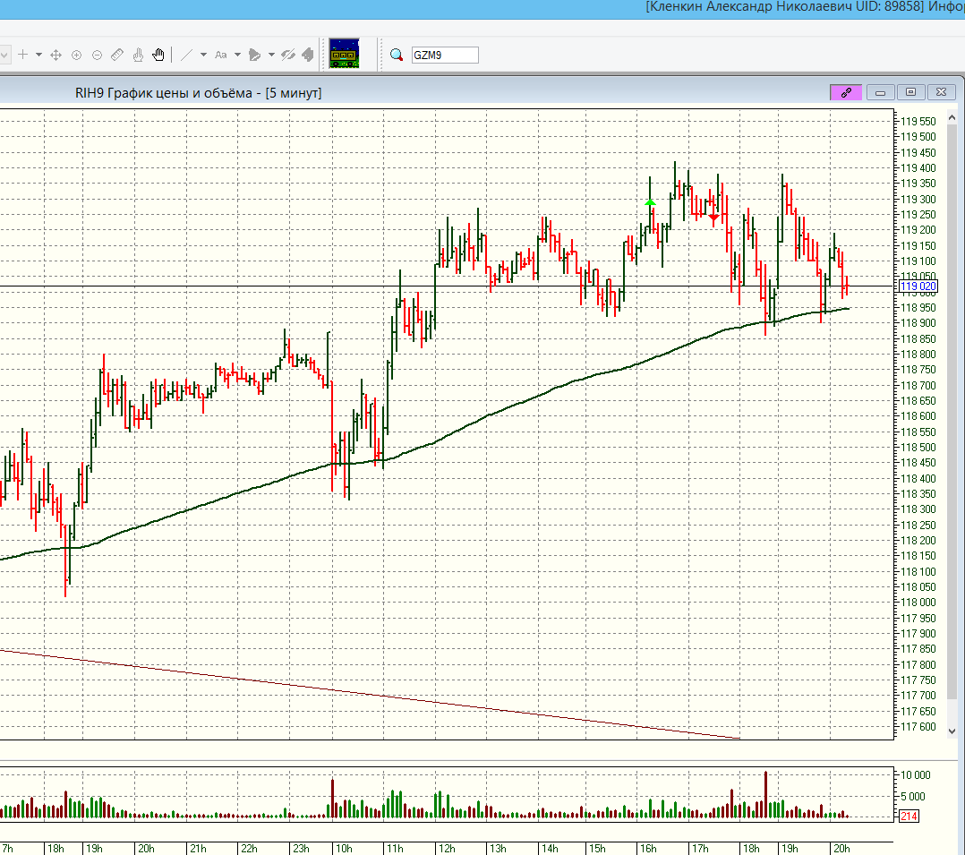This screenshot has width=965, height=855.
Task: Expand the crosshair tool dropdown arrow
Action: click(38, 56)
